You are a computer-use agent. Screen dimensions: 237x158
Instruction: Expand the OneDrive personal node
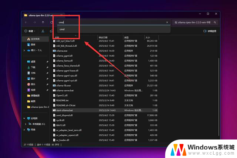[x=24, y=50]
